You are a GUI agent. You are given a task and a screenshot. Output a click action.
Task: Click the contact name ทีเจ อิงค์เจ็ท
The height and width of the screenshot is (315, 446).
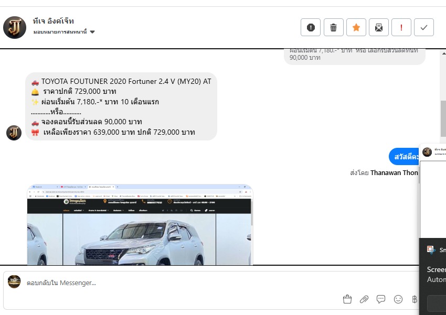(x=53, y=21)
